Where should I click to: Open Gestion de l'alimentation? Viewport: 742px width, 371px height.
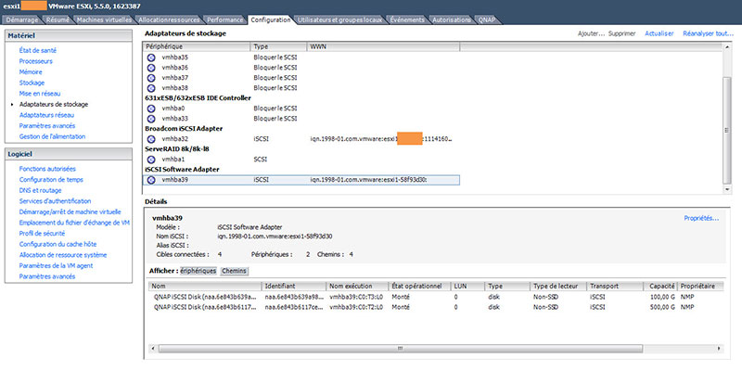pyautogui.click(x=53, y=136)
